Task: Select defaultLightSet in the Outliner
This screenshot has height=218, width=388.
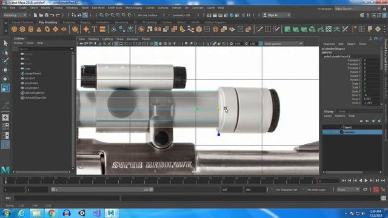Action: 35,93
